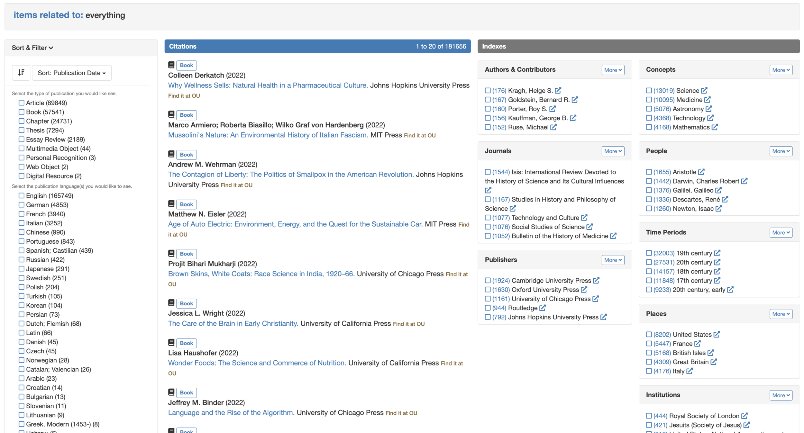The image size is (804, 433).
Task: Open the Sort: Publication Date dropdown
Action: click(x=72, y=73)
